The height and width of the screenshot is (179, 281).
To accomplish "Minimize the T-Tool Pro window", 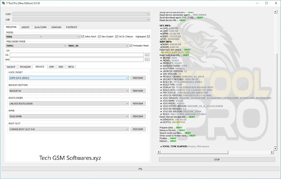I will pyautogui.click(x=257, y=3).
